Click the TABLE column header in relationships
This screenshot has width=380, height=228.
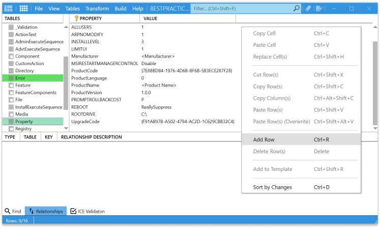[x=30, y=137]
